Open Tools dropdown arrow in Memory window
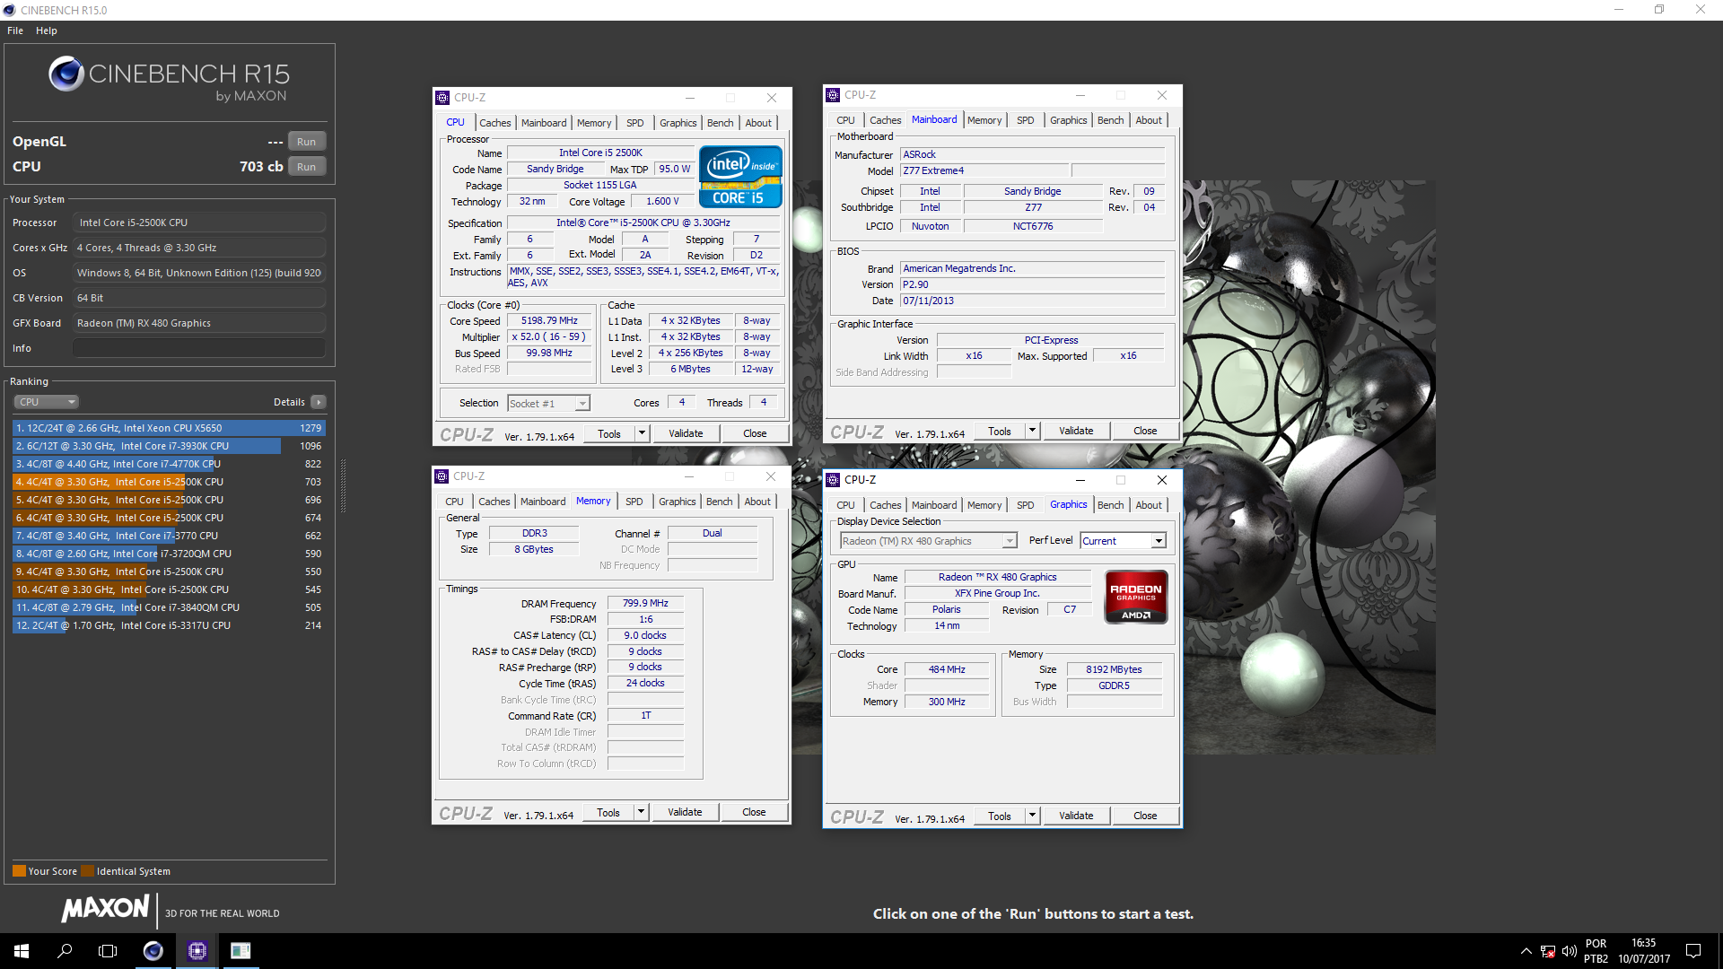 pyautogui.click(x=641, y=812)
